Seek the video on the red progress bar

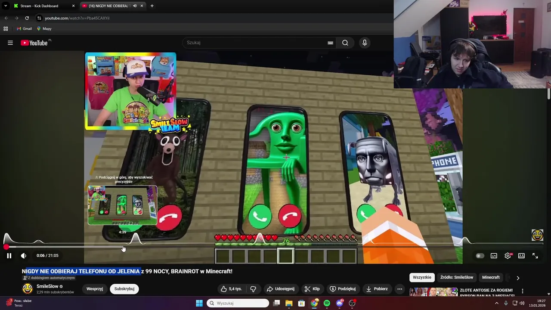[x=275, y=247]
